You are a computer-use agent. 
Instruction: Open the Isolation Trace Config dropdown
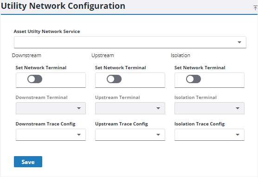pos(209,135)
